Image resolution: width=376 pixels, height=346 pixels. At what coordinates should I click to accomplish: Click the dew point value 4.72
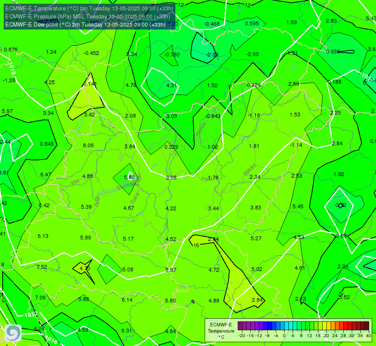[214, 270]
